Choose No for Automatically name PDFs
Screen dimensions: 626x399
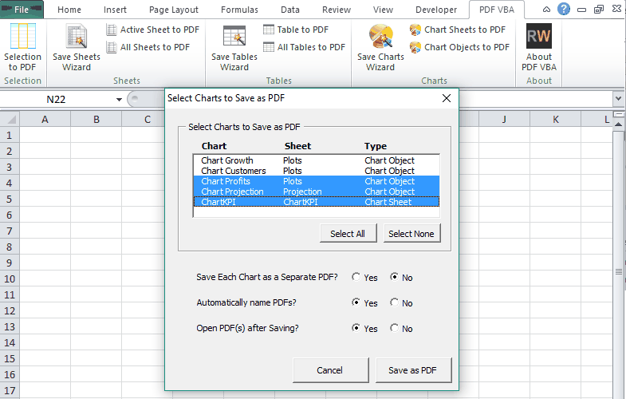(395, 303)
